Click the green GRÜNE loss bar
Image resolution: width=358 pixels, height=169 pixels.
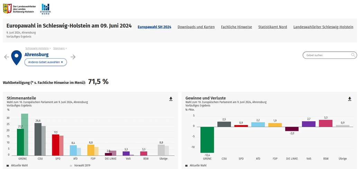coord(207,140)
